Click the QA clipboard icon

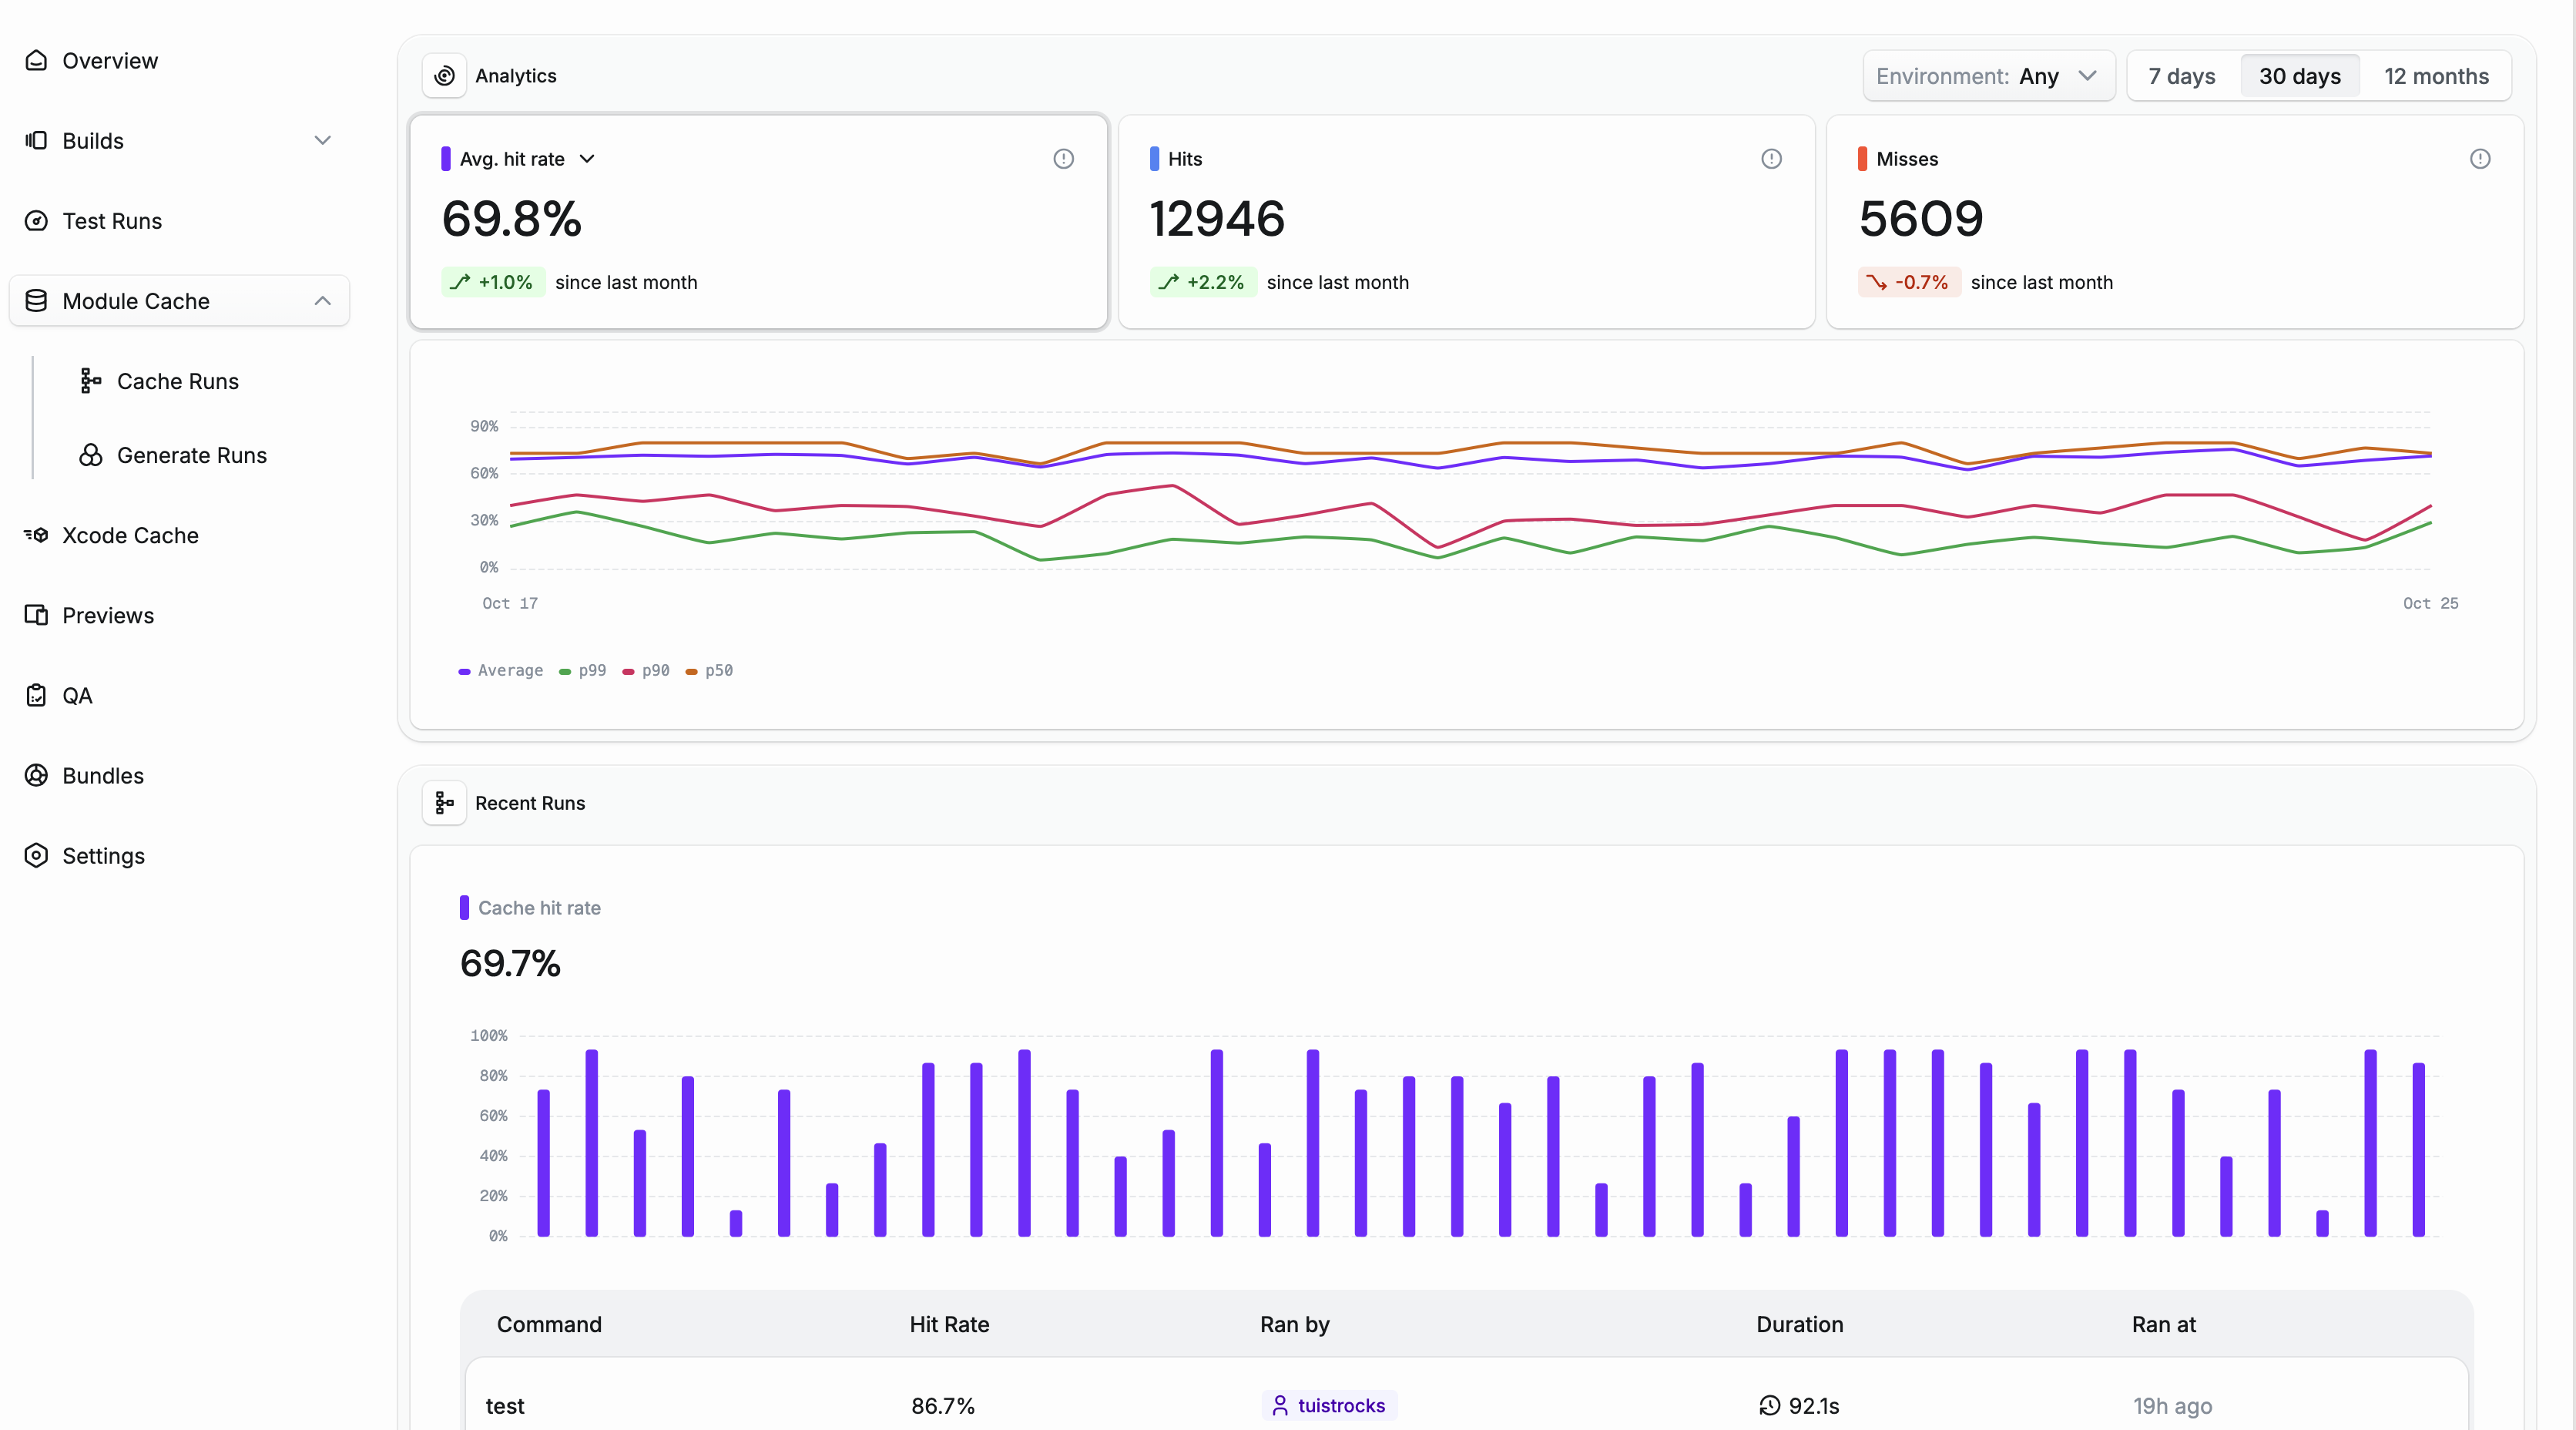click(x=36, y=695)
